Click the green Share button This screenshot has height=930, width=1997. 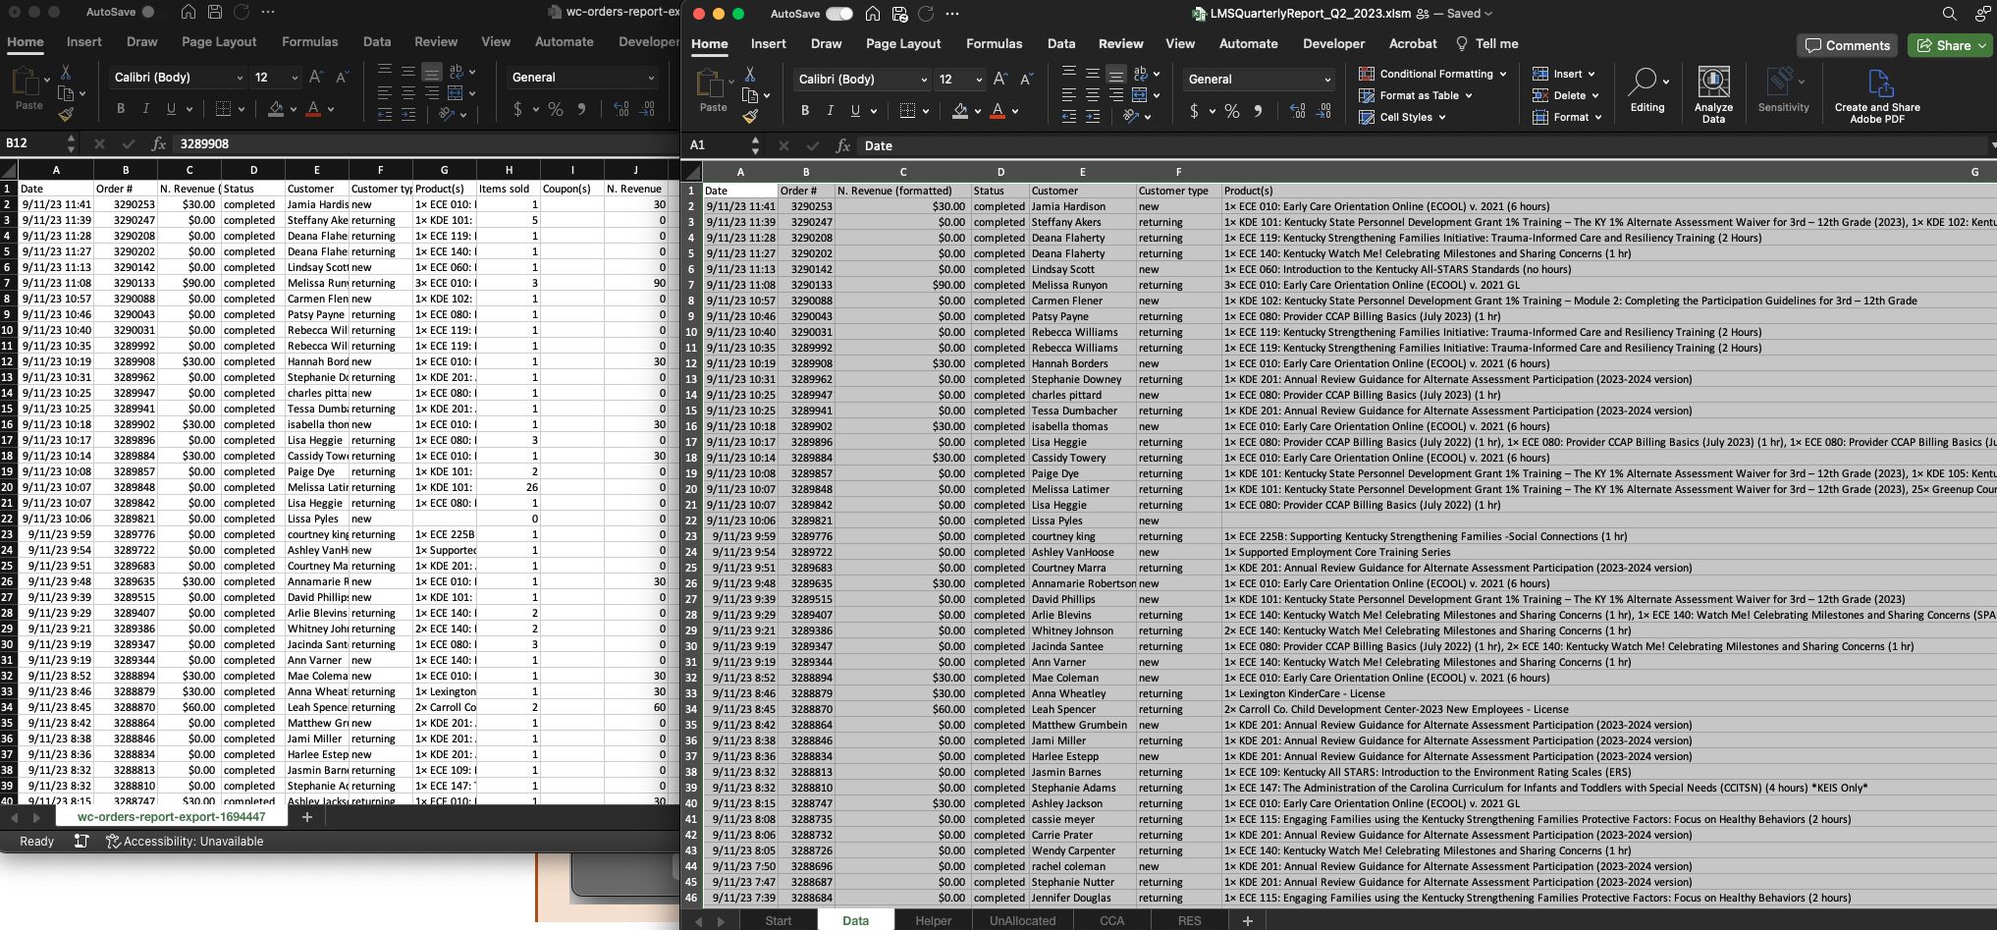click(1949, 45)
